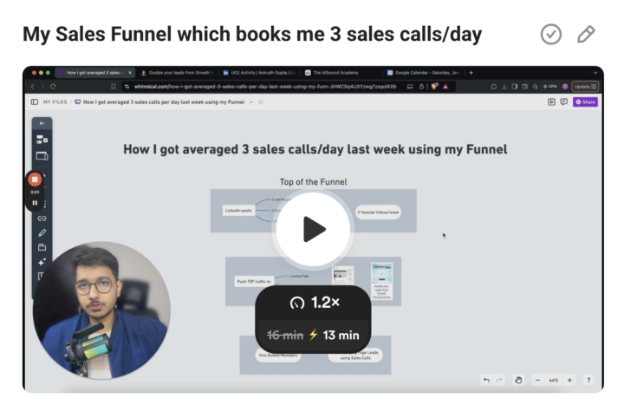
Task: Select the 'Push TOF traffic to:' node
Action: [x=253, y=282]
